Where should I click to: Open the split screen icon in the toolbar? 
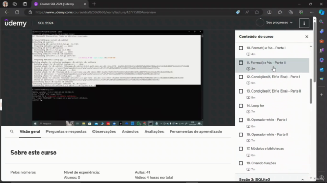click(269, 12)
